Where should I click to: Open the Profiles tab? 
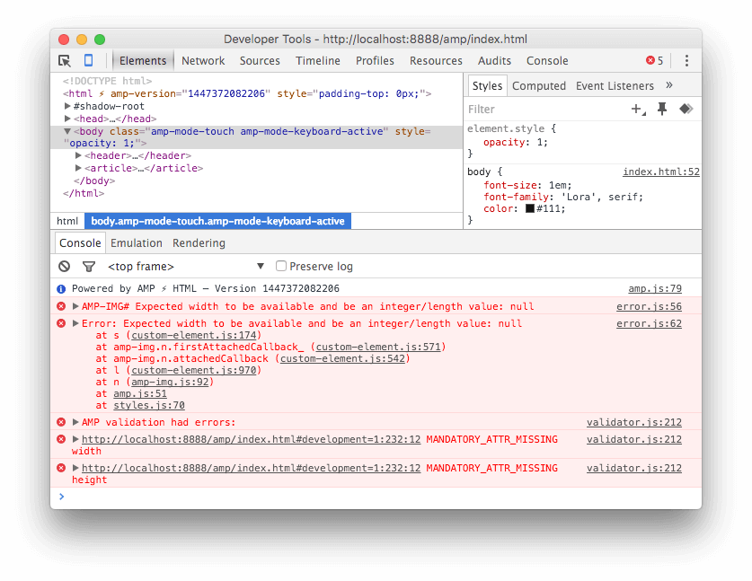click(375, 61)
